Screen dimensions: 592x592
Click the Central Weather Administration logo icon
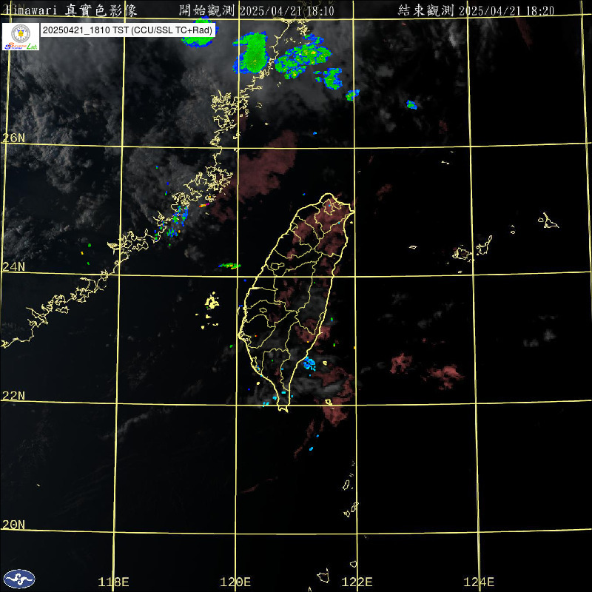point(19,579)
